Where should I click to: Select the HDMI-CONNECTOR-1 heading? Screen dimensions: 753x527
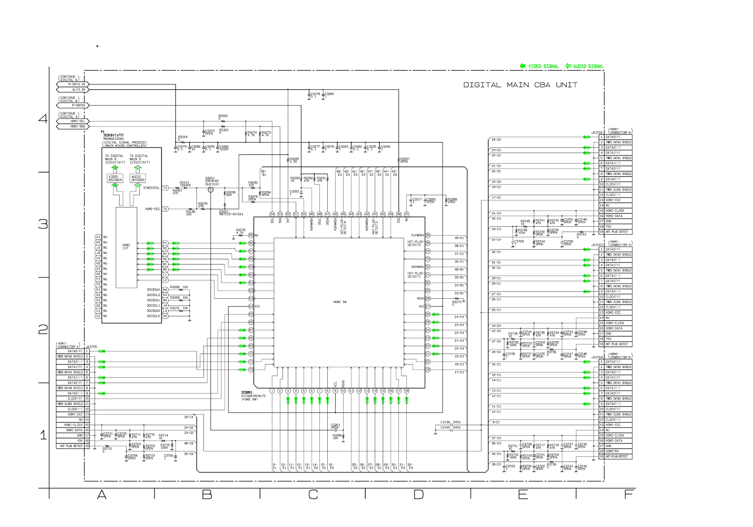[x=68, y=345]
